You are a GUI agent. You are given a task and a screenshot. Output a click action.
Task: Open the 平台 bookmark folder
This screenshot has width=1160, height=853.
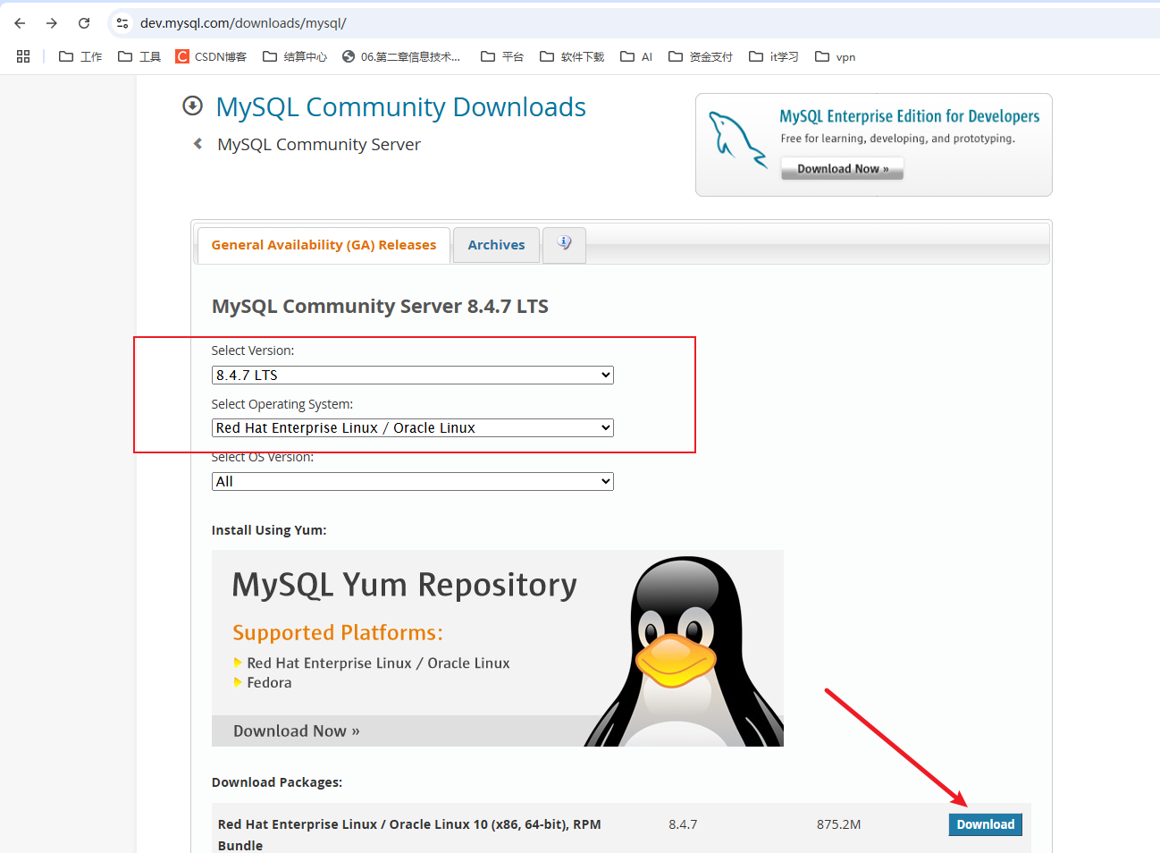click(x=502, y=56)
